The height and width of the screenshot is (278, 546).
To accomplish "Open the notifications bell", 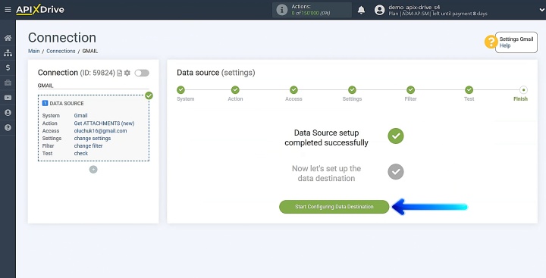I will pos(362,10).
